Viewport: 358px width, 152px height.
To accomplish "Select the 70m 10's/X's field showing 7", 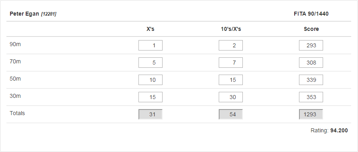I will [x=231, y=63].
